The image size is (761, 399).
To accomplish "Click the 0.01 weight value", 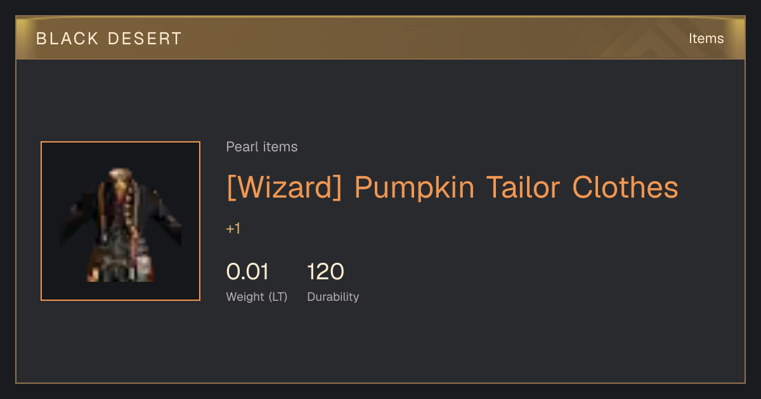I will 247,272.
